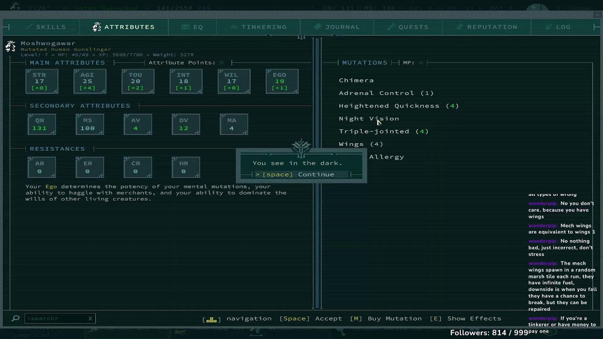Select the MA secondary attribute box
The height and width of the screenshot is (339, 603).
tap(234, 124)
